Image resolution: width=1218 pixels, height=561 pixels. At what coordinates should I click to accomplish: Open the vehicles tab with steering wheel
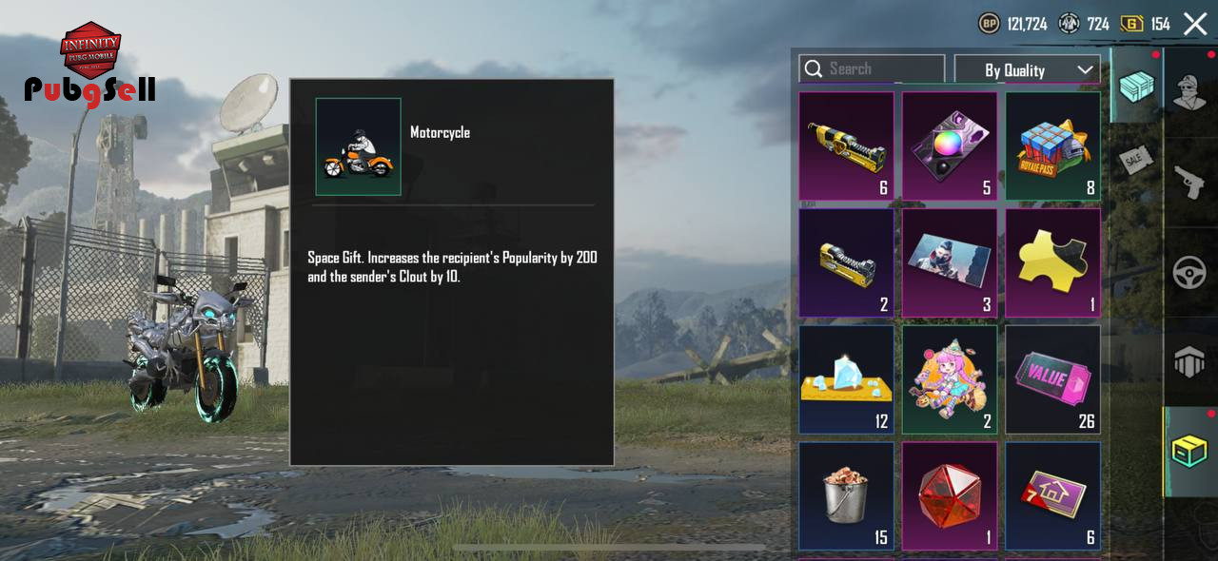click(1190, 273)
